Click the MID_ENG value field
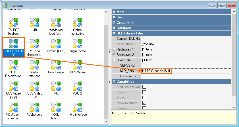The image size is (239, 127). [x=186, y=71]
